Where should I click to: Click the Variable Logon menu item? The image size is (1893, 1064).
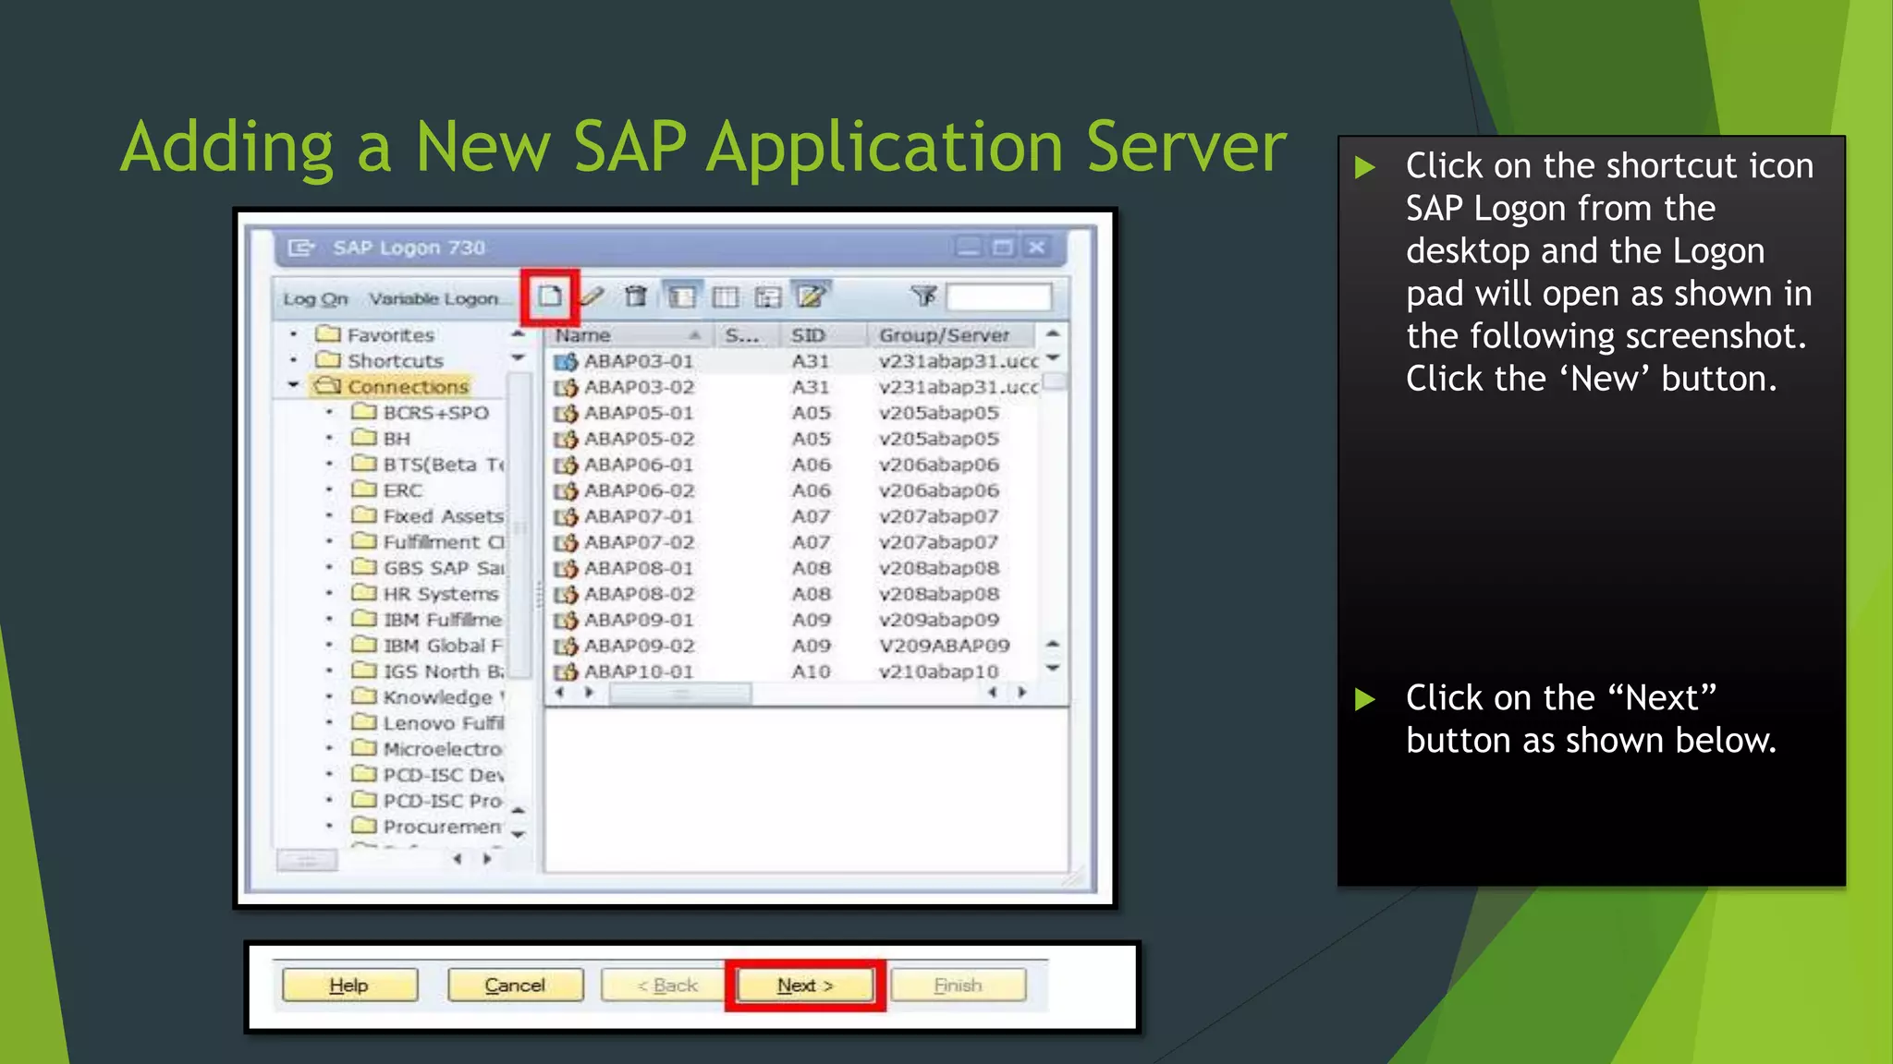tap(434, 299)
